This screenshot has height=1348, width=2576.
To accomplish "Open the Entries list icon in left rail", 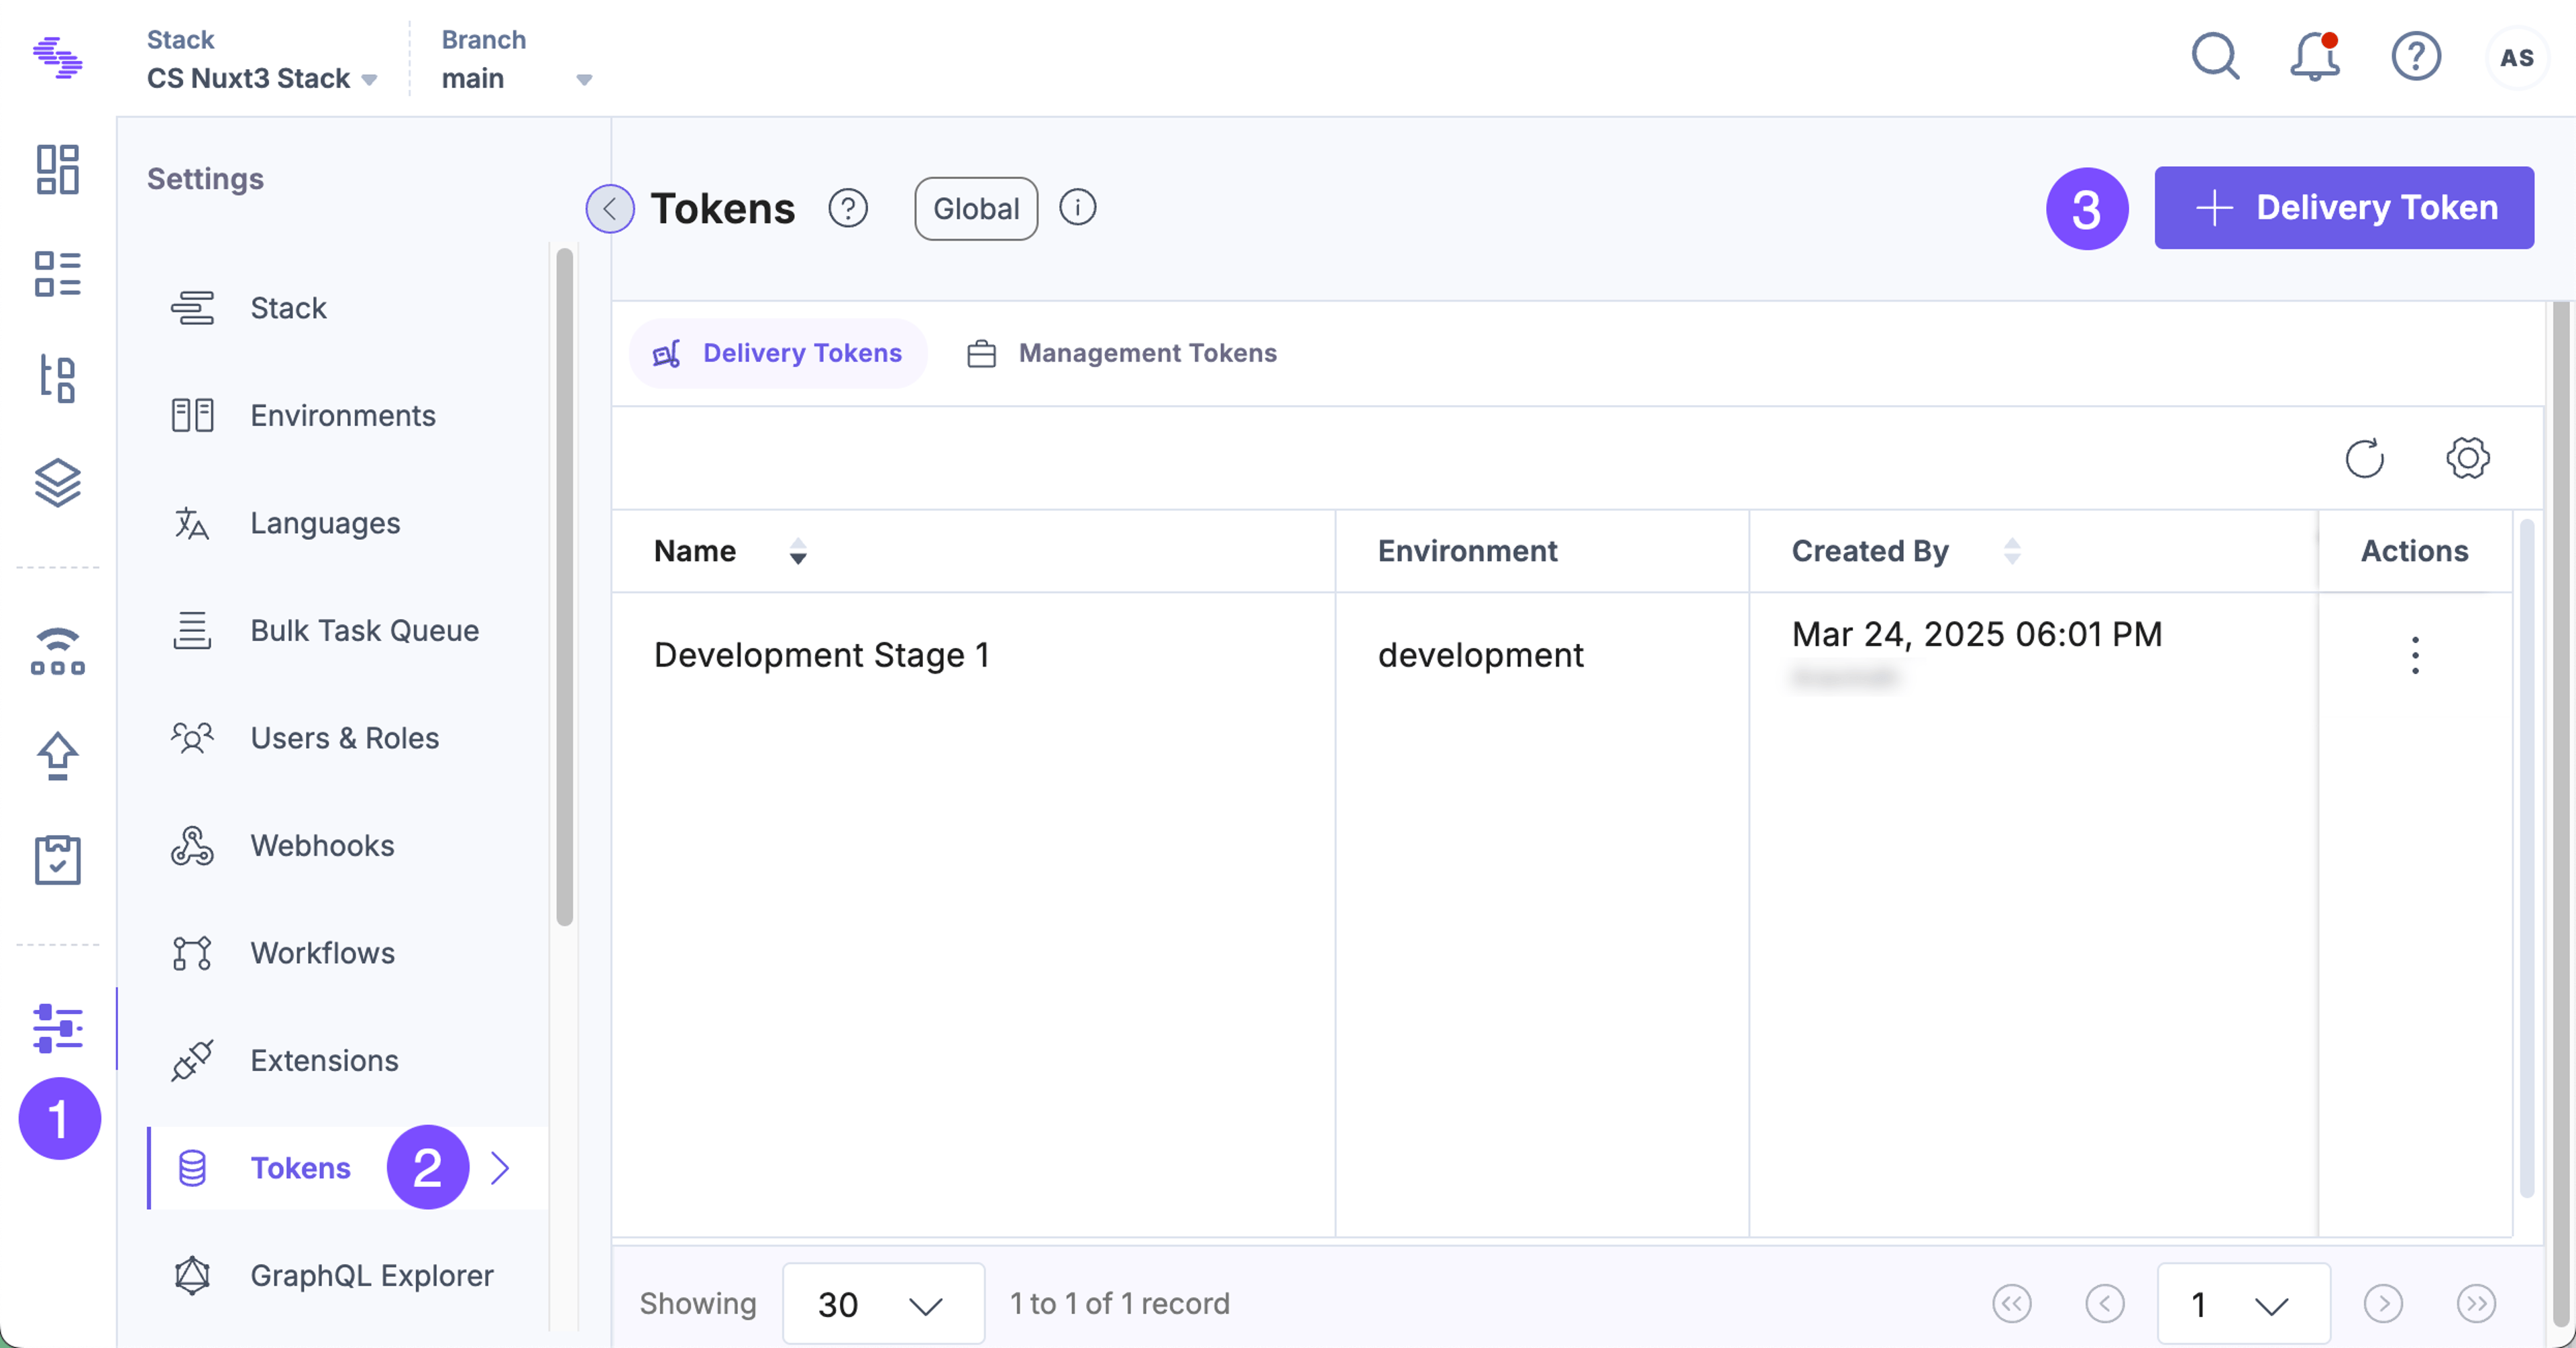I will click(x=57, y=274).
